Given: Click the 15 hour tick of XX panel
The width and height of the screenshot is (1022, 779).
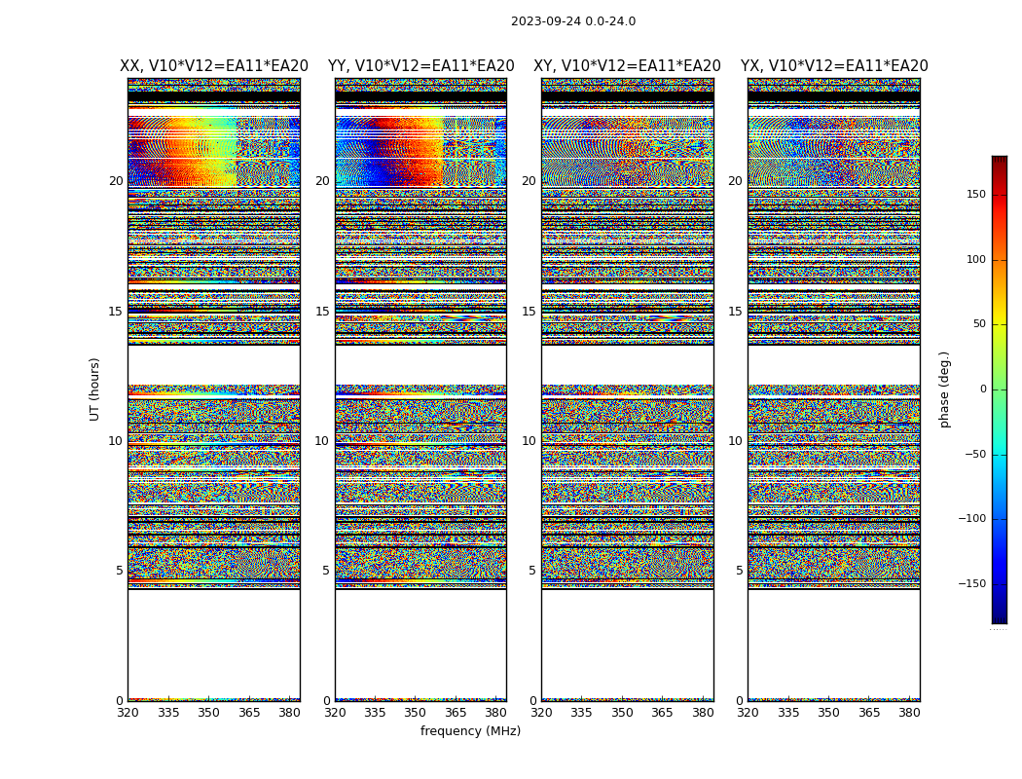Looking at the screenshot, I should point(116,312).
